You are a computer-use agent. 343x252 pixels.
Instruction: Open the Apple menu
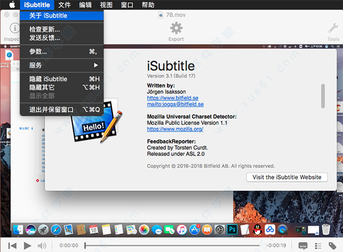[12, 5]
